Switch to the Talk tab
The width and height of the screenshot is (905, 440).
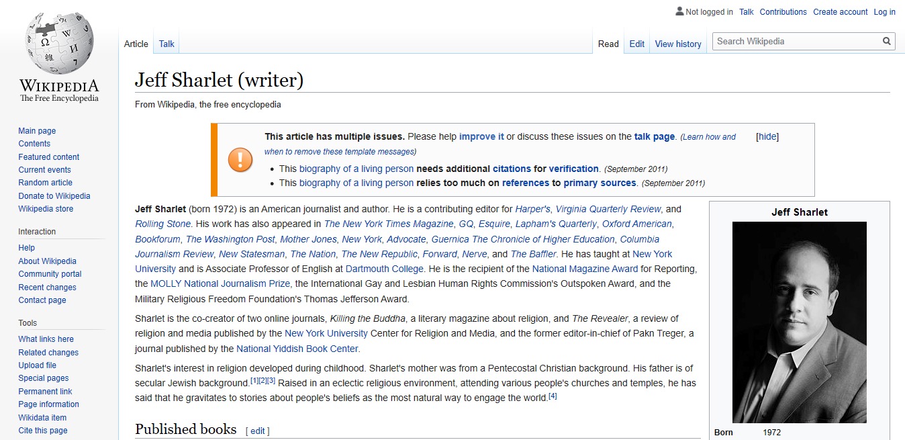166,44
